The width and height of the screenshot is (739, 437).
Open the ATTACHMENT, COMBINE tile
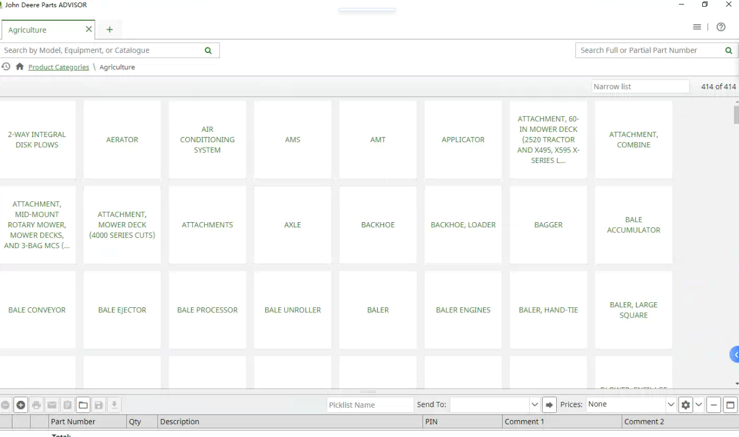click(634, 139)
